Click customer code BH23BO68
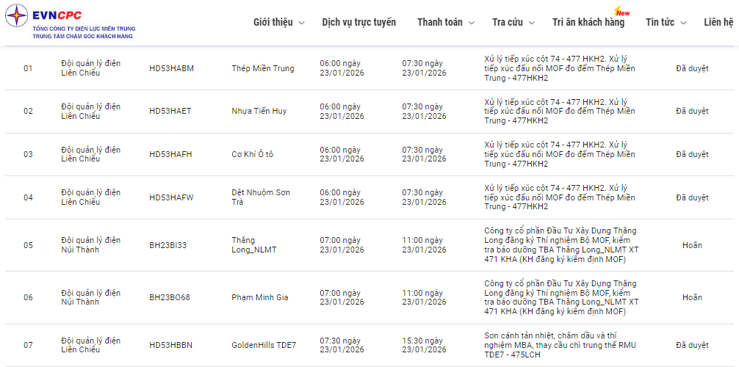Viewport: 739px width, 367px height. point(169,297)
